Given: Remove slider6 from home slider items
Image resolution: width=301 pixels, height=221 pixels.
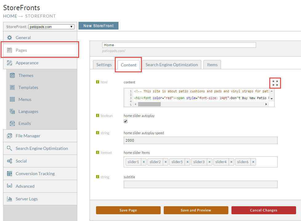Looking at the screenshot, I should tap(253, 162).
